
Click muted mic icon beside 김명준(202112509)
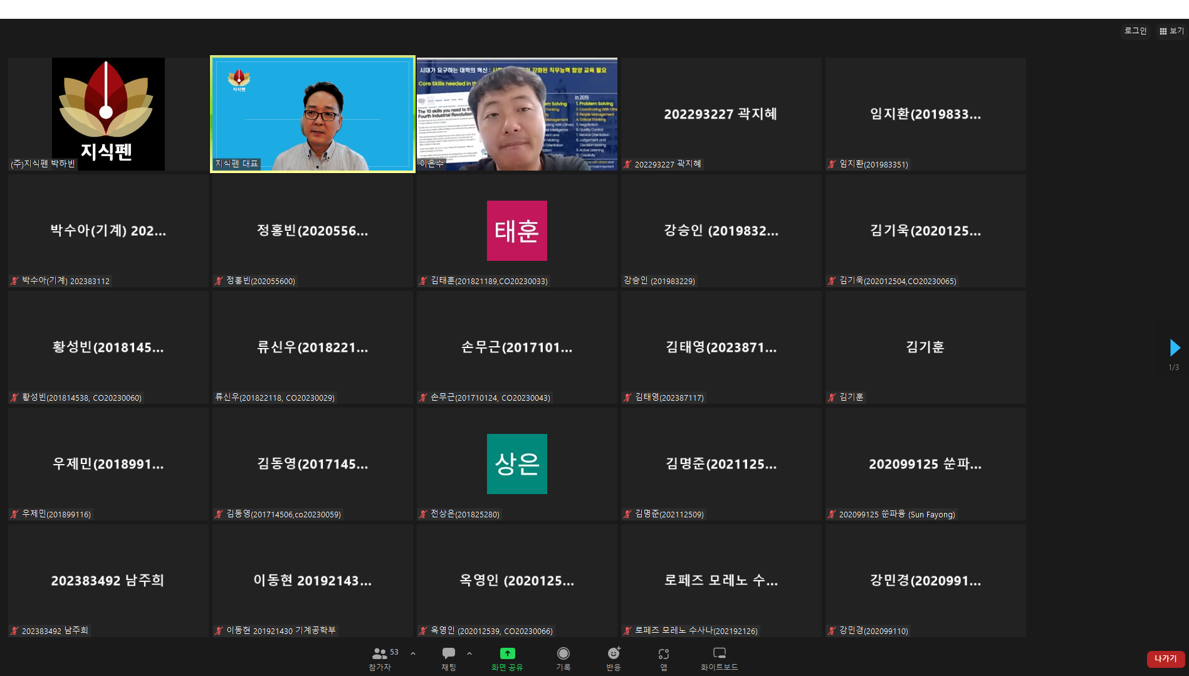pyautogui.click(x=627, y=514)
